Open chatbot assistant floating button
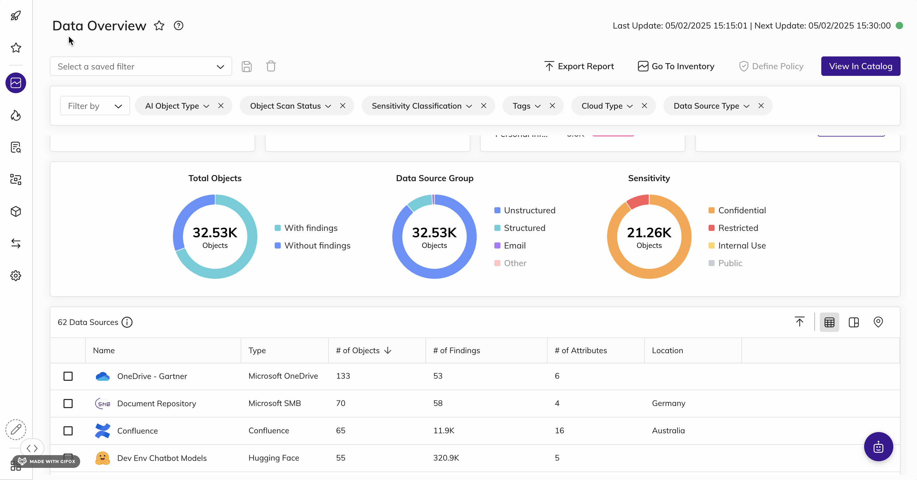This screenshot has width=917, height=480. pyautogui.click(x=878, y=447)
